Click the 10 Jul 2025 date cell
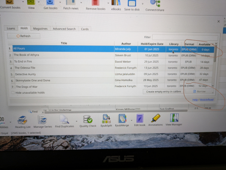The width and height of the screenshot is (226, 170). pos(152,55)
